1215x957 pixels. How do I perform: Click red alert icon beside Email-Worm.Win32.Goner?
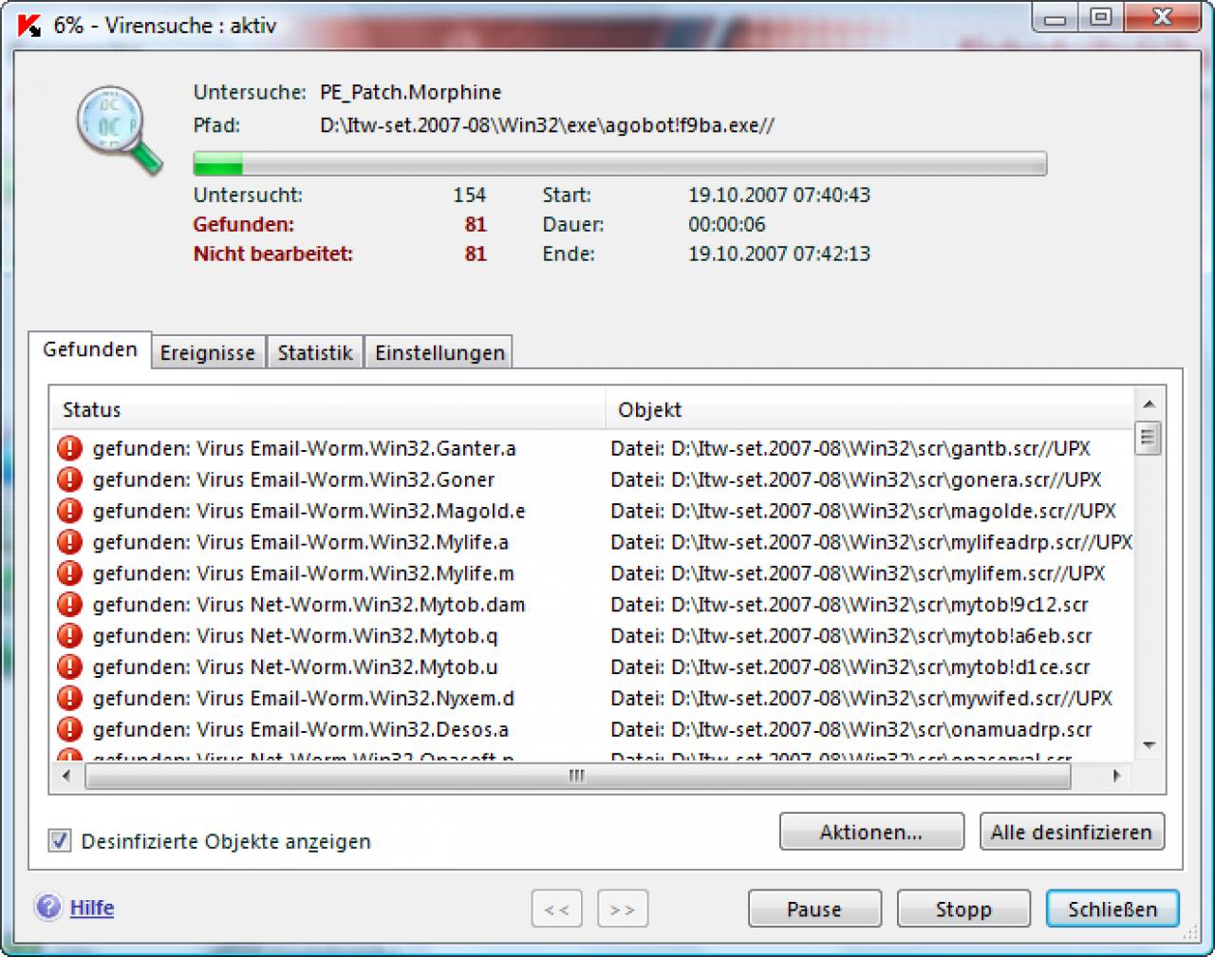[x=70, y=479]
